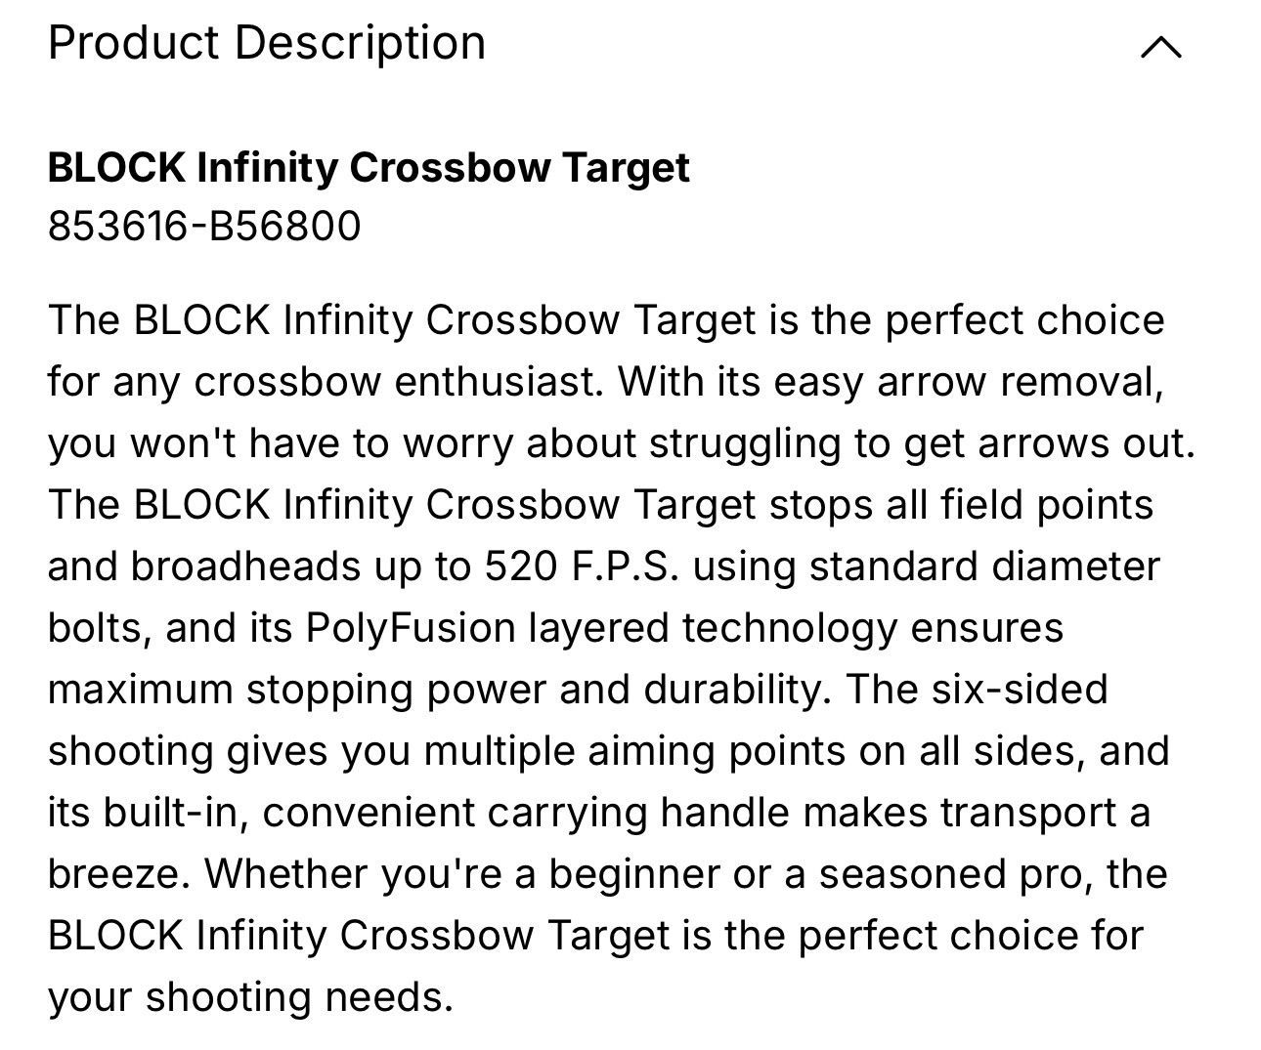This screenshot has width=1261, height=1050.
Task: Click the closing words 'your shooting needs'
Action: point(250,997)
